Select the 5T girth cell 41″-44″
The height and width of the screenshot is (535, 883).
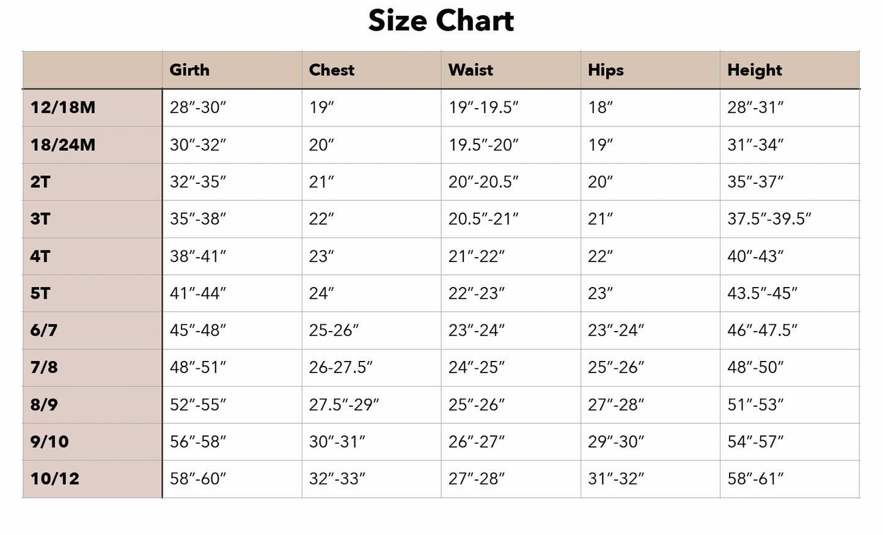198,294
